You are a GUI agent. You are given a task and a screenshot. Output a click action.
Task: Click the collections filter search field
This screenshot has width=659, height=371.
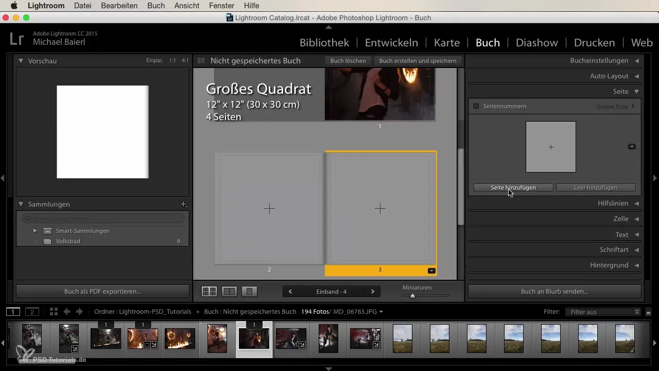(102, 218)
